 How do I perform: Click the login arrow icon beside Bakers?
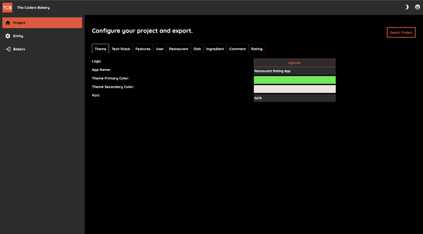coord(8,49)
